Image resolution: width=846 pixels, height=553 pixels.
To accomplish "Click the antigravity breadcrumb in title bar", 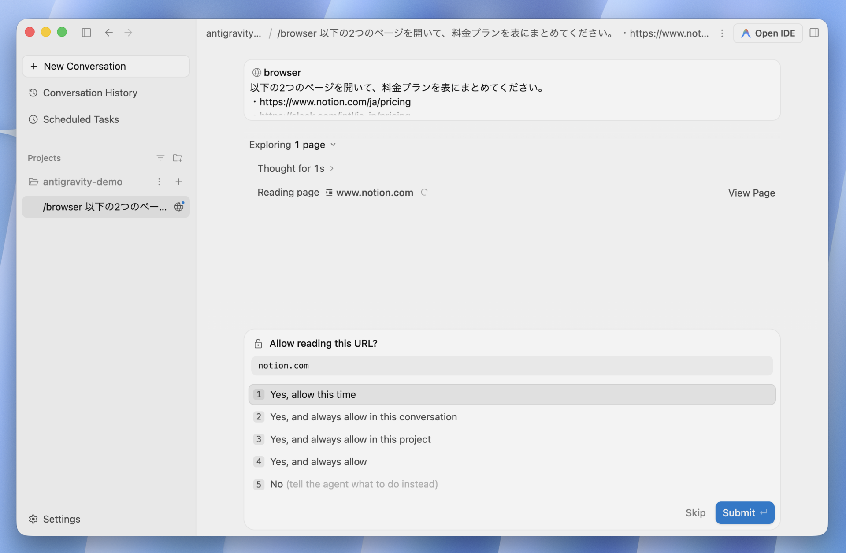I will [234, 33].
